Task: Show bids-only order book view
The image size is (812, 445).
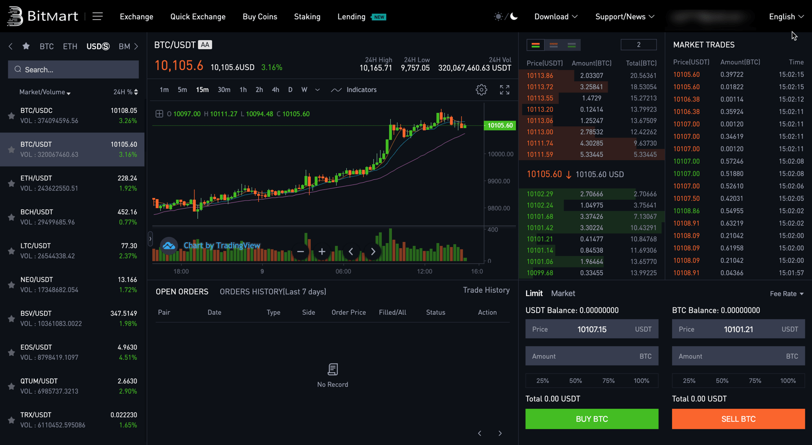Action: [x=572, y=45]
